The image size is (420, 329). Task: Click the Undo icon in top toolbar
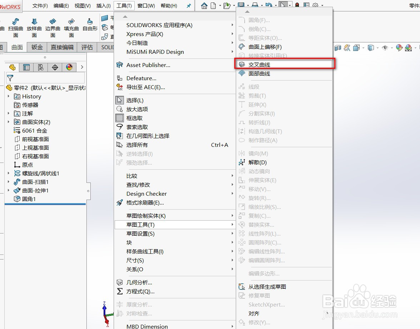[269, 5]
